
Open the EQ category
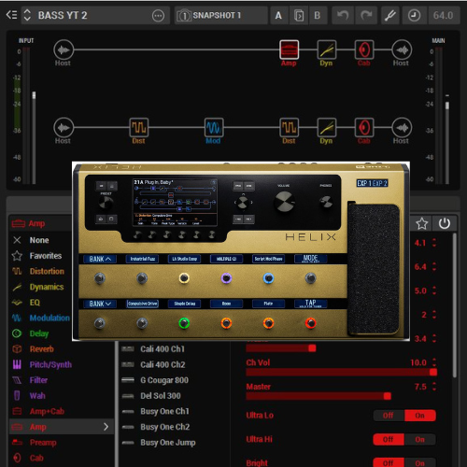click(35, 303)
